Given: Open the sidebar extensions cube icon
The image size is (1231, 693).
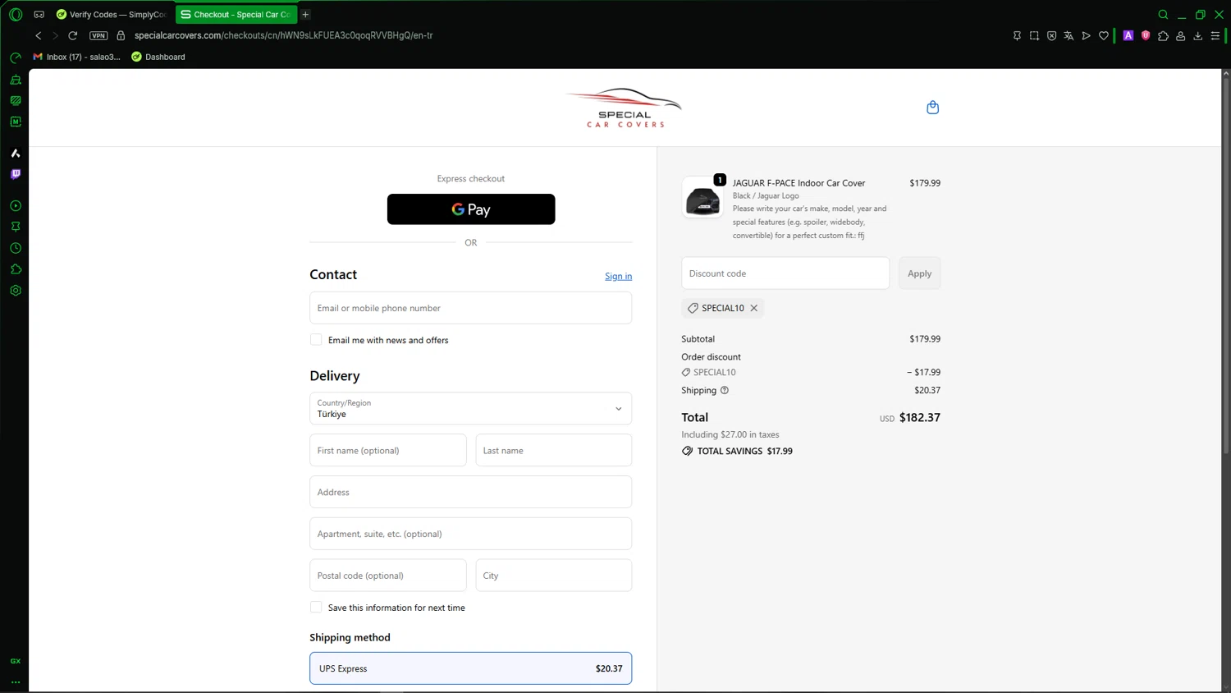Looking at the screenshot, I should tap(16, 269).
